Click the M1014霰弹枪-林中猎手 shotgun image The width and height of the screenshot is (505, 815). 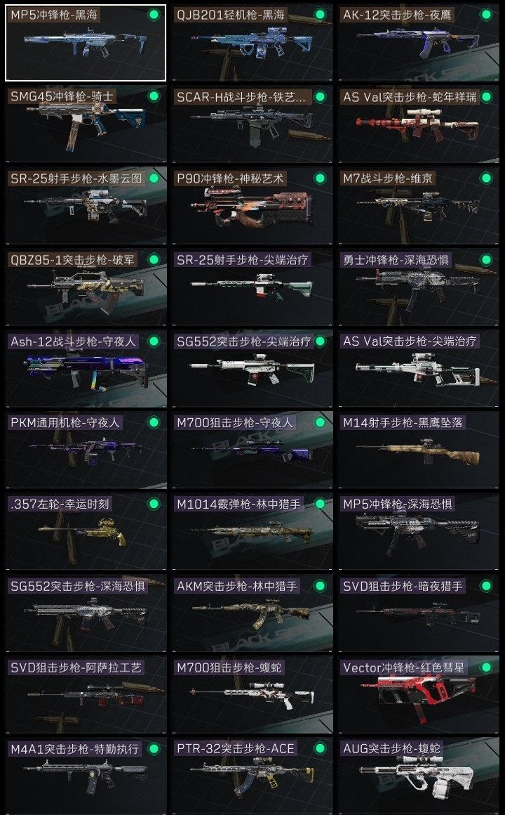click(252, 533)
